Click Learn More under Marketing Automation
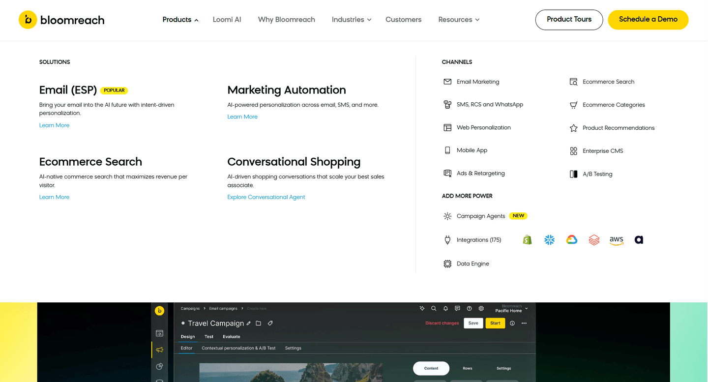 coord(242,117)
